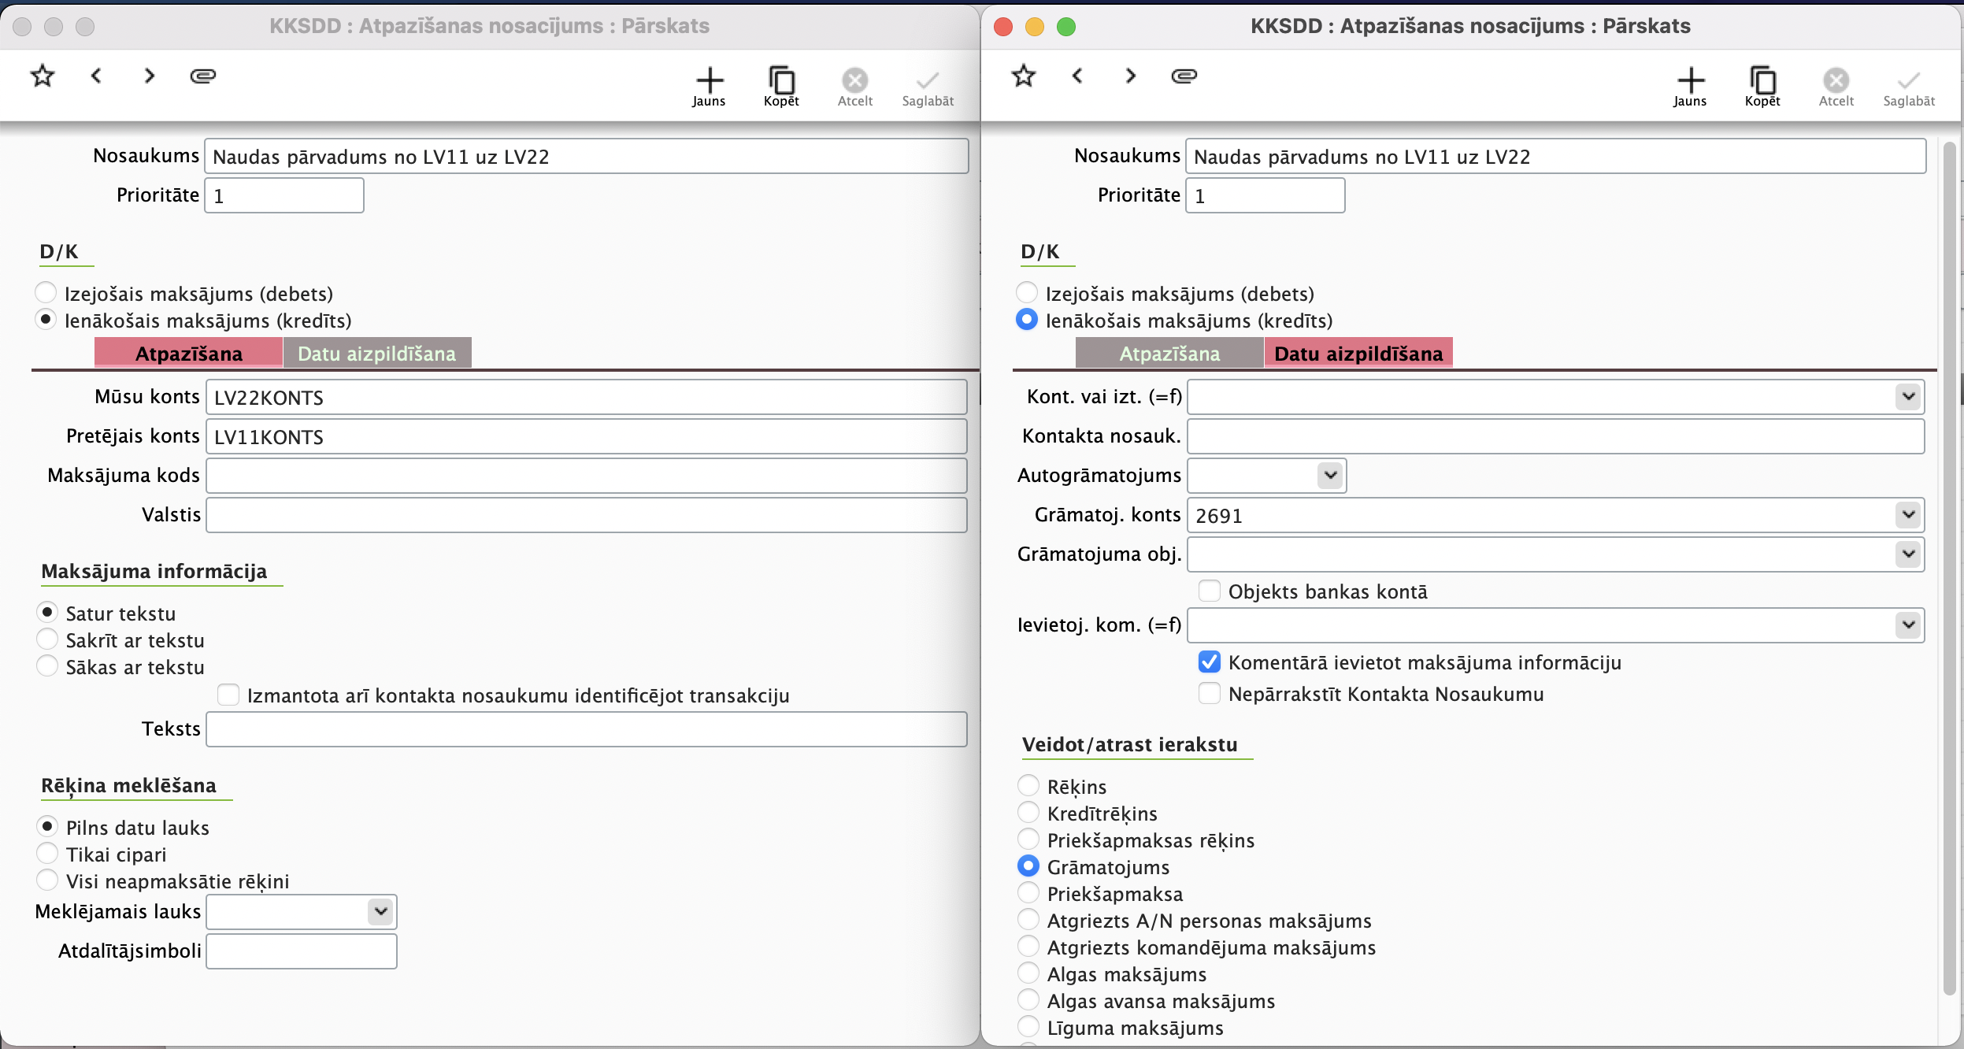Viewport: 1964px width, 1049px height.
Task: Switch to Atpazīšana tab in left window
Action: 188,353
